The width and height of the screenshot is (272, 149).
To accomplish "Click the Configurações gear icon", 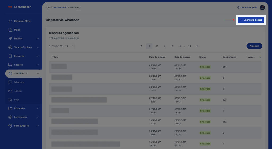I will click(10, 126).
